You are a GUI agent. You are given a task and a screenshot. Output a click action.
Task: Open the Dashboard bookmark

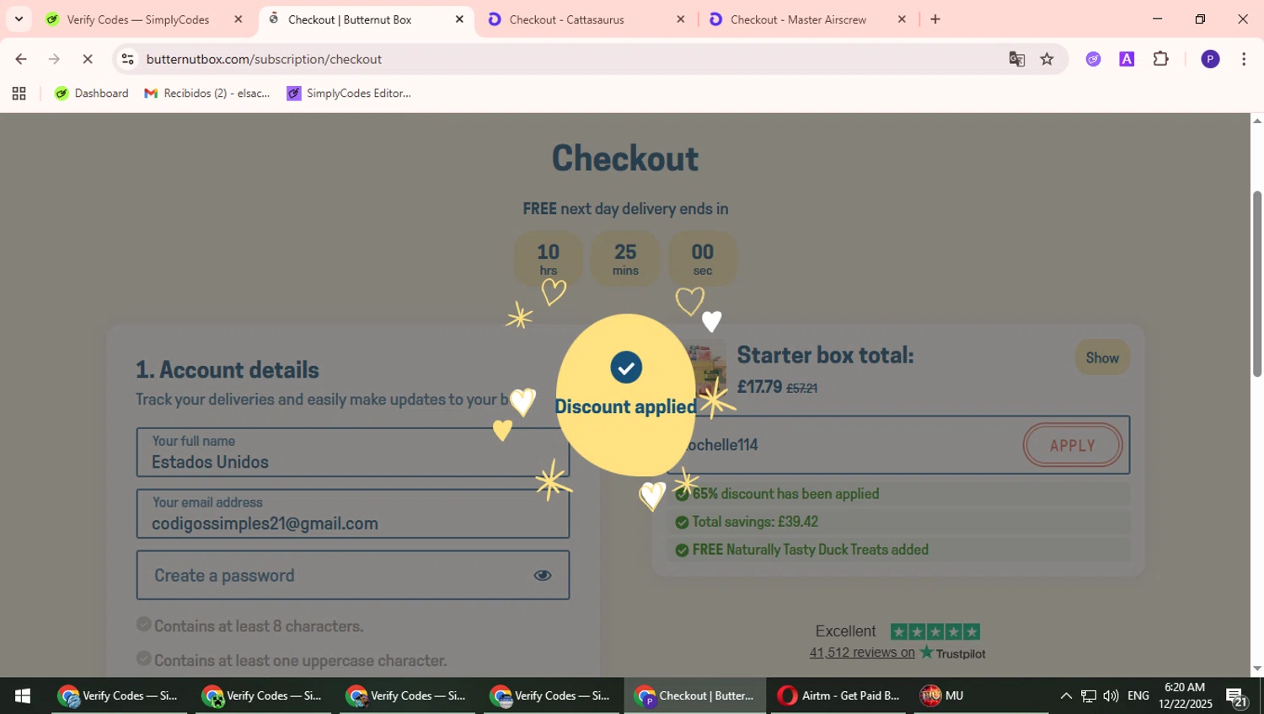[91, 94]
